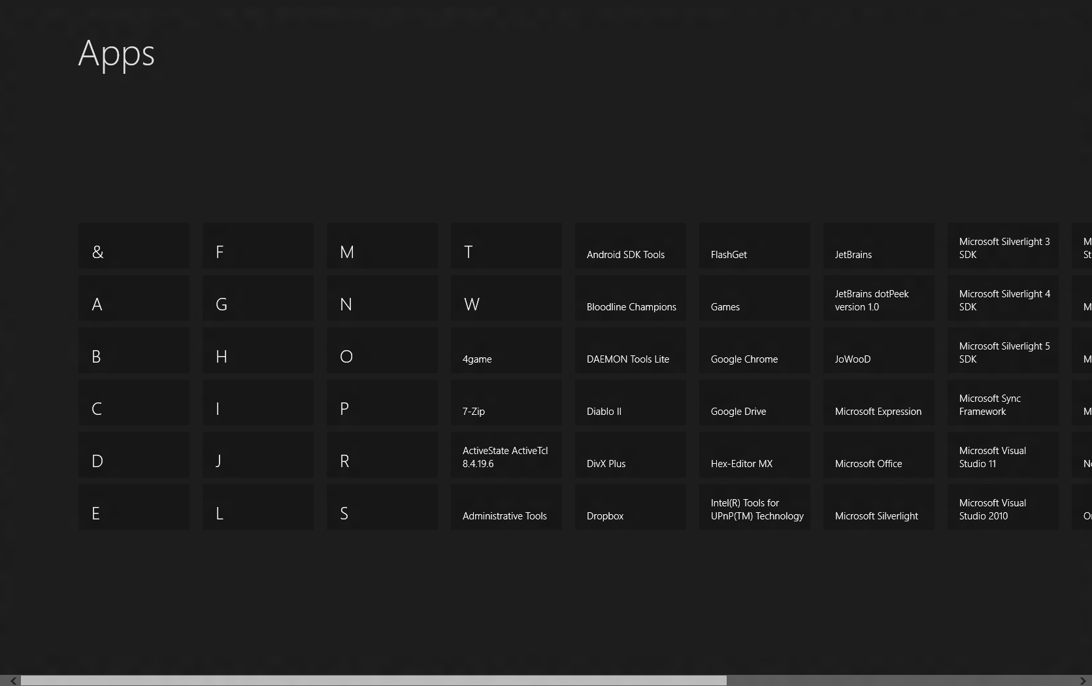This screenshot has width=1092, height=686.
Task: Jump to apps starting with M
Action: (x=382, y=246)
